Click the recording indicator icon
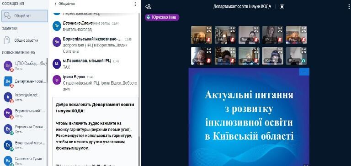The height and width of the screenshot is (166, 351). point(282,6)
